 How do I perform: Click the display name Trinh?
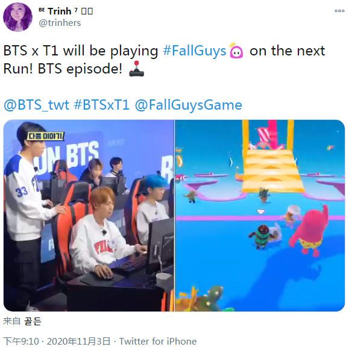pos(60,11)
